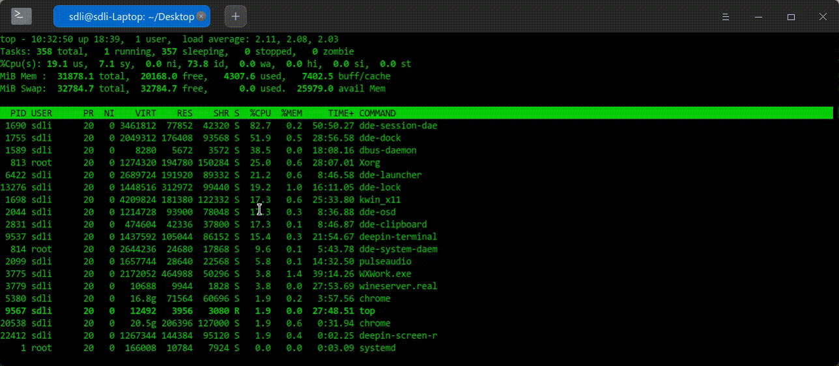This screenshot has height=366, width=839.
Task: Click PID 13276 in the process list
Action: tap(13, 188)
